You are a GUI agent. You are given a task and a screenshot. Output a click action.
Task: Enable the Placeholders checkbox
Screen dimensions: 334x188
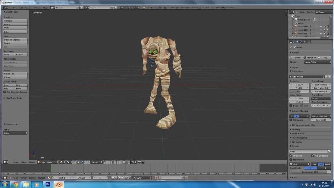(291, 159)
